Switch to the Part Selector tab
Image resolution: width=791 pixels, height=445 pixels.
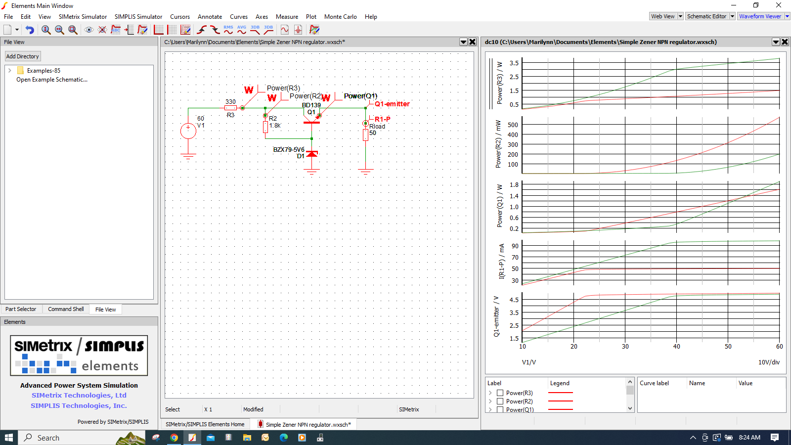point(21,309)
